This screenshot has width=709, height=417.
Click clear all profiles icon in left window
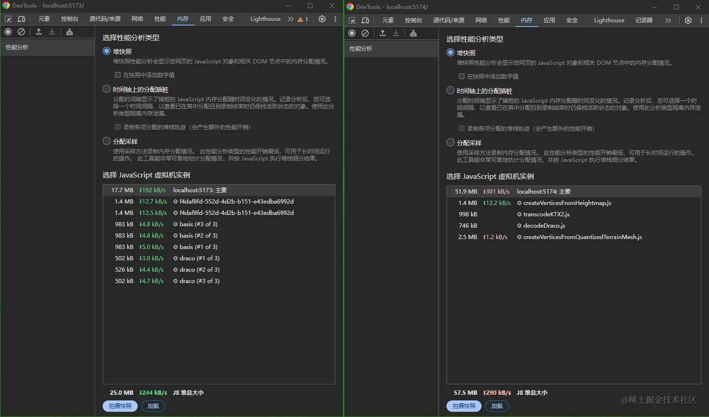(21, 32)
